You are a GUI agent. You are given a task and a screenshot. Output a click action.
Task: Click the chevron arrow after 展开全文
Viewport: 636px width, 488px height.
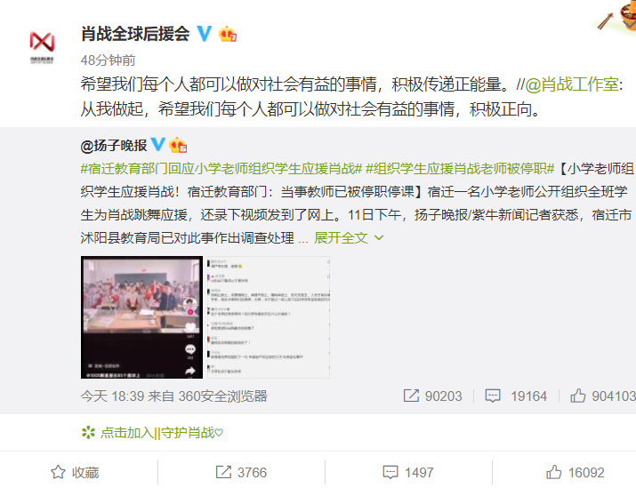click(379, 238)
